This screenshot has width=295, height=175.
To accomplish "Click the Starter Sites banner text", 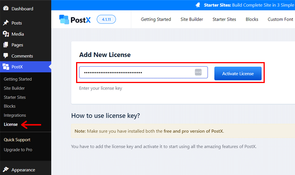I will [249, 5].
